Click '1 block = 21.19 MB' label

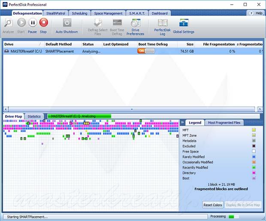221,185
